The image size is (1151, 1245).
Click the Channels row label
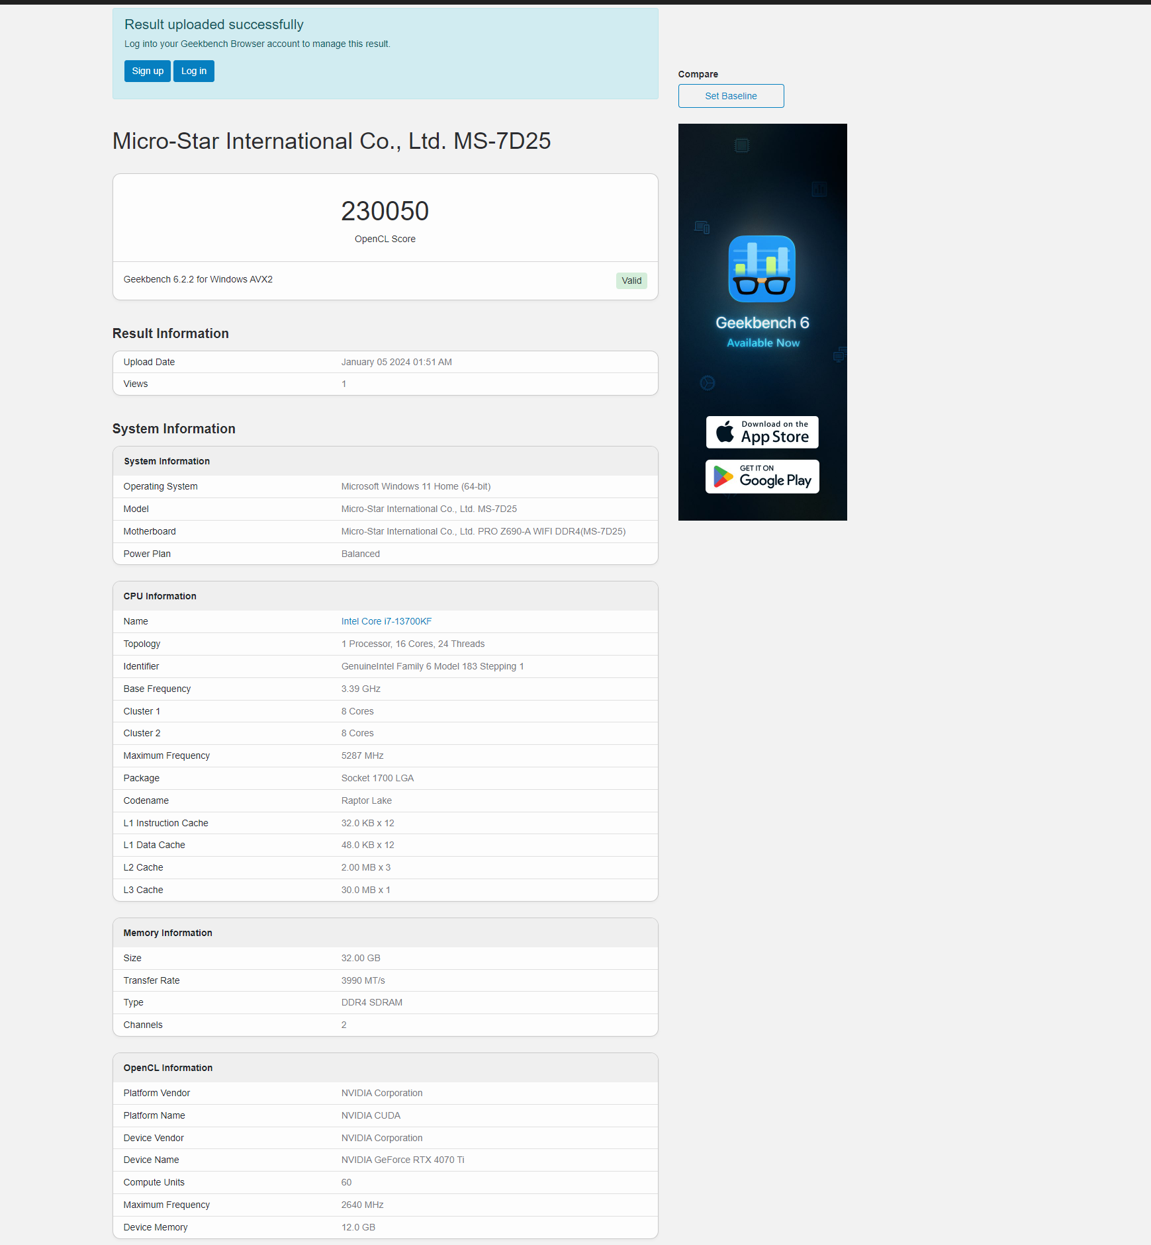(x=143, y=1025)
